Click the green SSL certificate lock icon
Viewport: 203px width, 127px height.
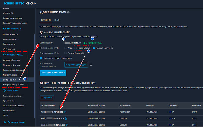click(x=84, y=43)
